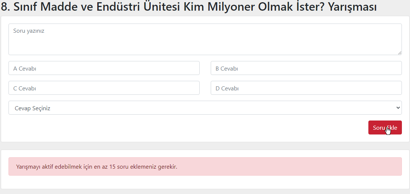410x194 pixels.
Task: Click the Soru Ekle red button
Action: (x=385, y=127)
